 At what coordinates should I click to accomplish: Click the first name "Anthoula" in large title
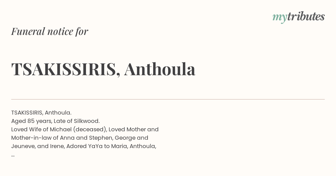(x=160, y=69)
